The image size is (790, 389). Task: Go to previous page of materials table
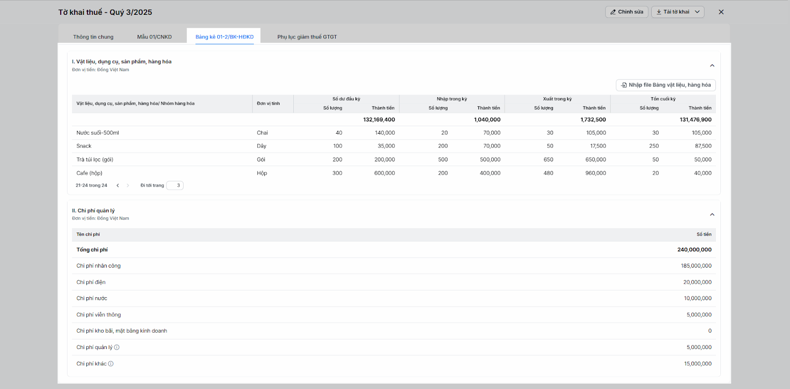coord(118,186)
